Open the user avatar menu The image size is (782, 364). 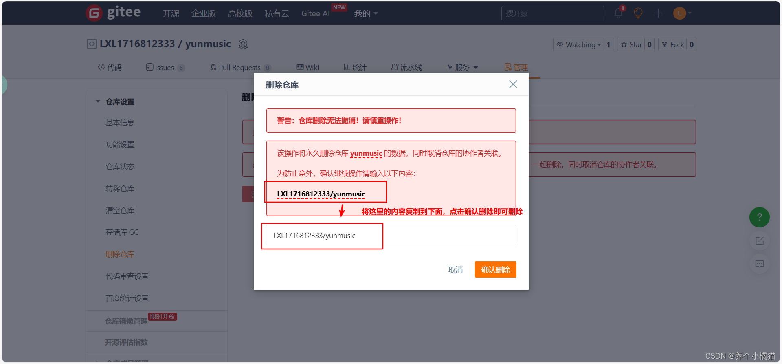(x=682, y=13)
